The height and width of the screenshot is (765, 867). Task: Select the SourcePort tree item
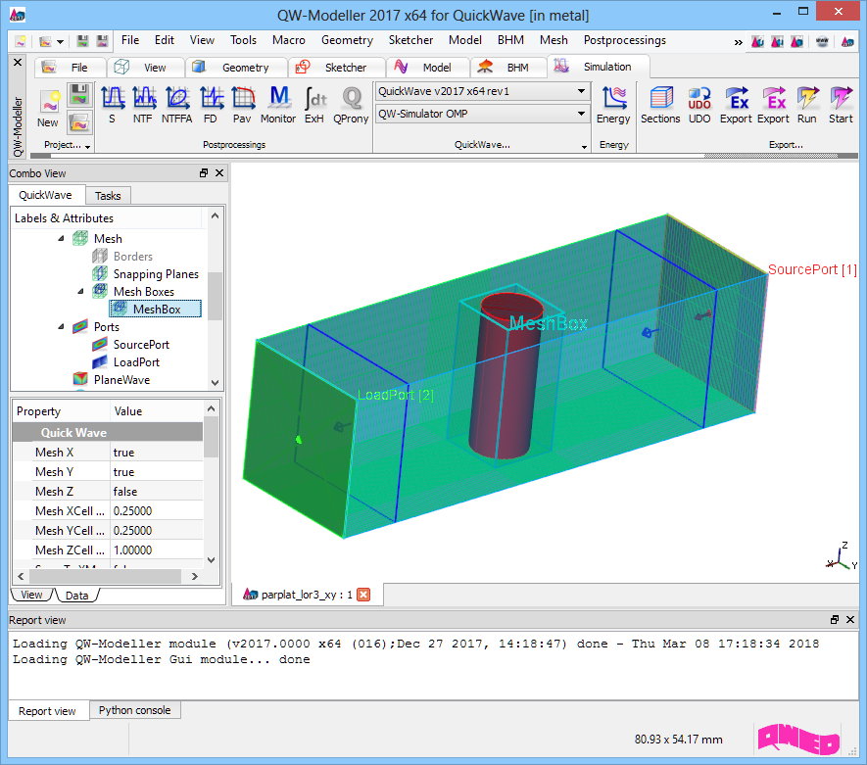pos(141,345)
